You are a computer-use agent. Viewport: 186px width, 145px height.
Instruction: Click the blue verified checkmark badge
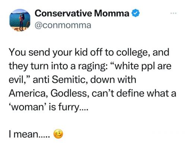tap(135, 13)
